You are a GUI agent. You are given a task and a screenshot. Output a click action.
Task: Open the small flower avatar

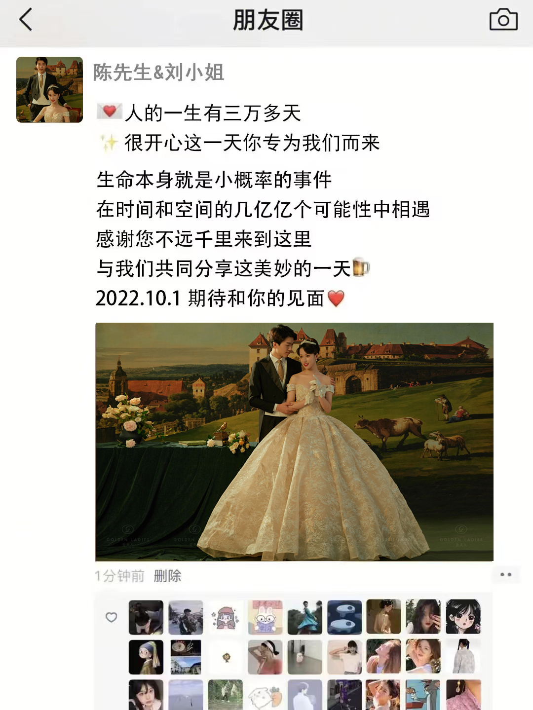pos(226,657)
